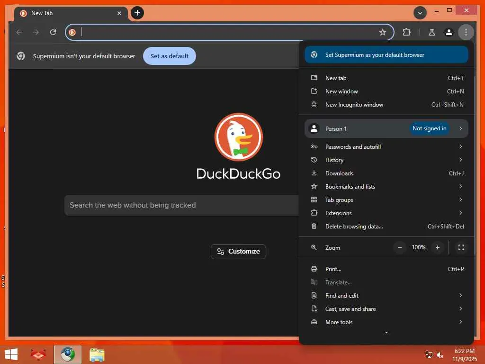
Task: Click the Print menu item
Action: [x=386, y=269]
